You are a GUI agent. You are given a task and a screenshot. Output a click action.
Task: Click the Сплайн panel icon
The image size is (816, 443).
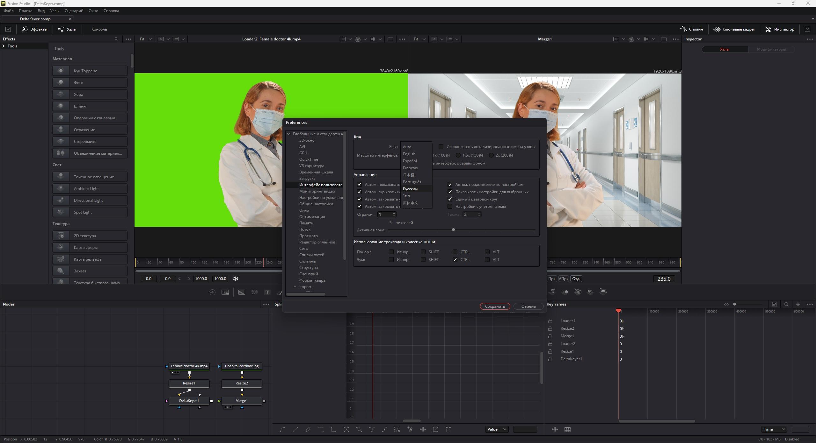click(x=683, y=29)
